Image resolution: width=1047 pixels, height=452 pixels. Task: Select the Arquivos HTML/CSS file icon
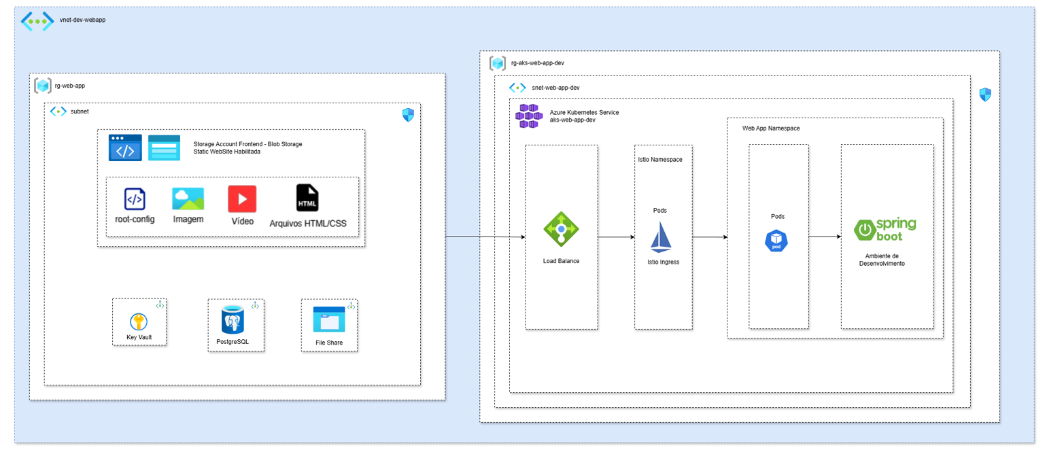tap(307, 198)
